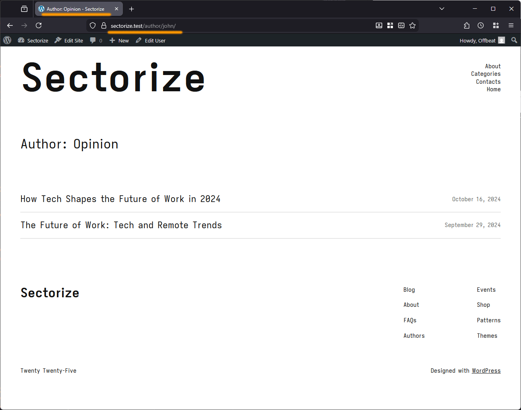This screenshot has width=521, height=410.
Task: Click the New item plus icon
Action: click(x=113, y=40)
